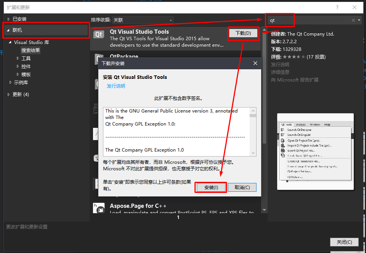Click the 下载(D) download button

pyautogui.click(x=243, y=34)
